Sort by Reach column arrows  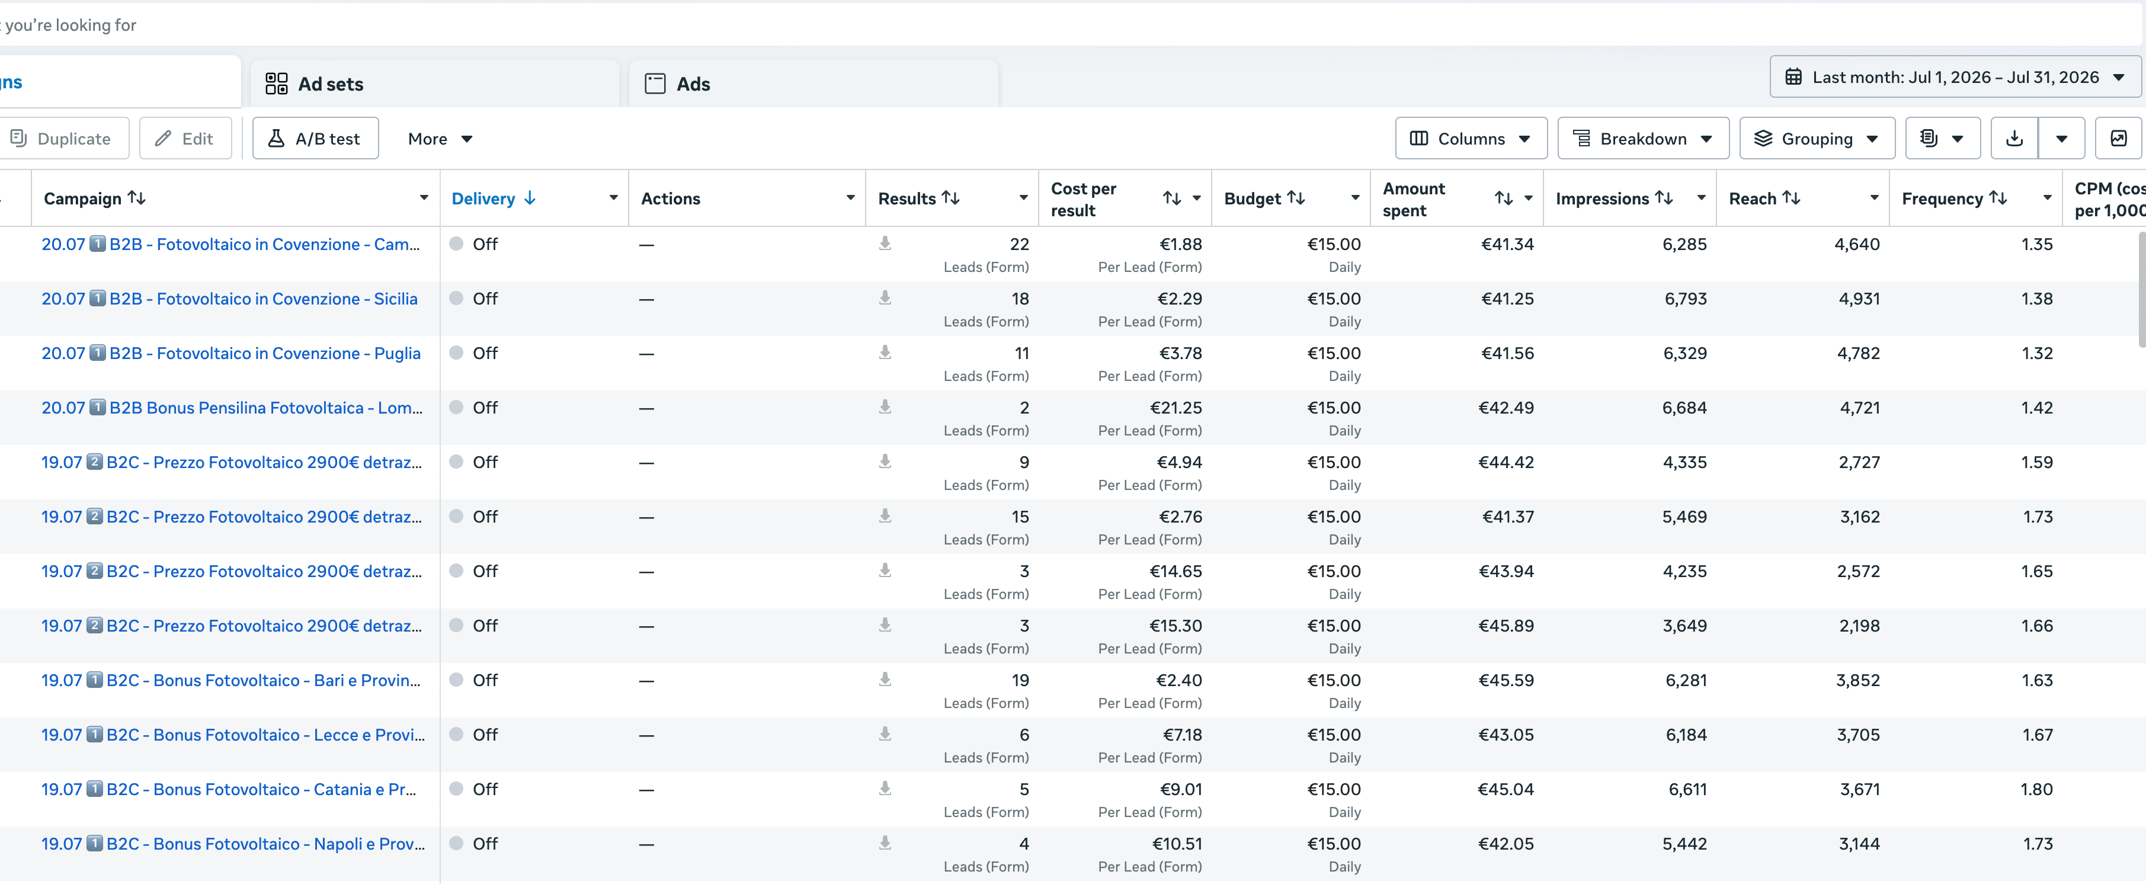pyautogui.click(x=1791, y=197)
